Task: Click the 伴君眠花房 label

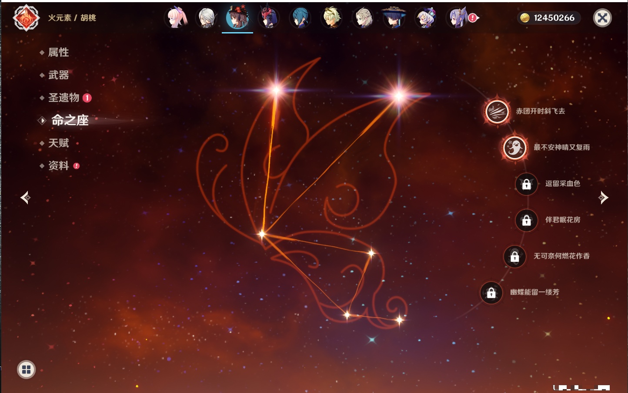Action: (x=562, y=220)
